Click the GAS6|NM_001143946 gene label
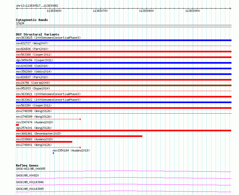This screenshot has width=239, height=195. pos(30,182)
